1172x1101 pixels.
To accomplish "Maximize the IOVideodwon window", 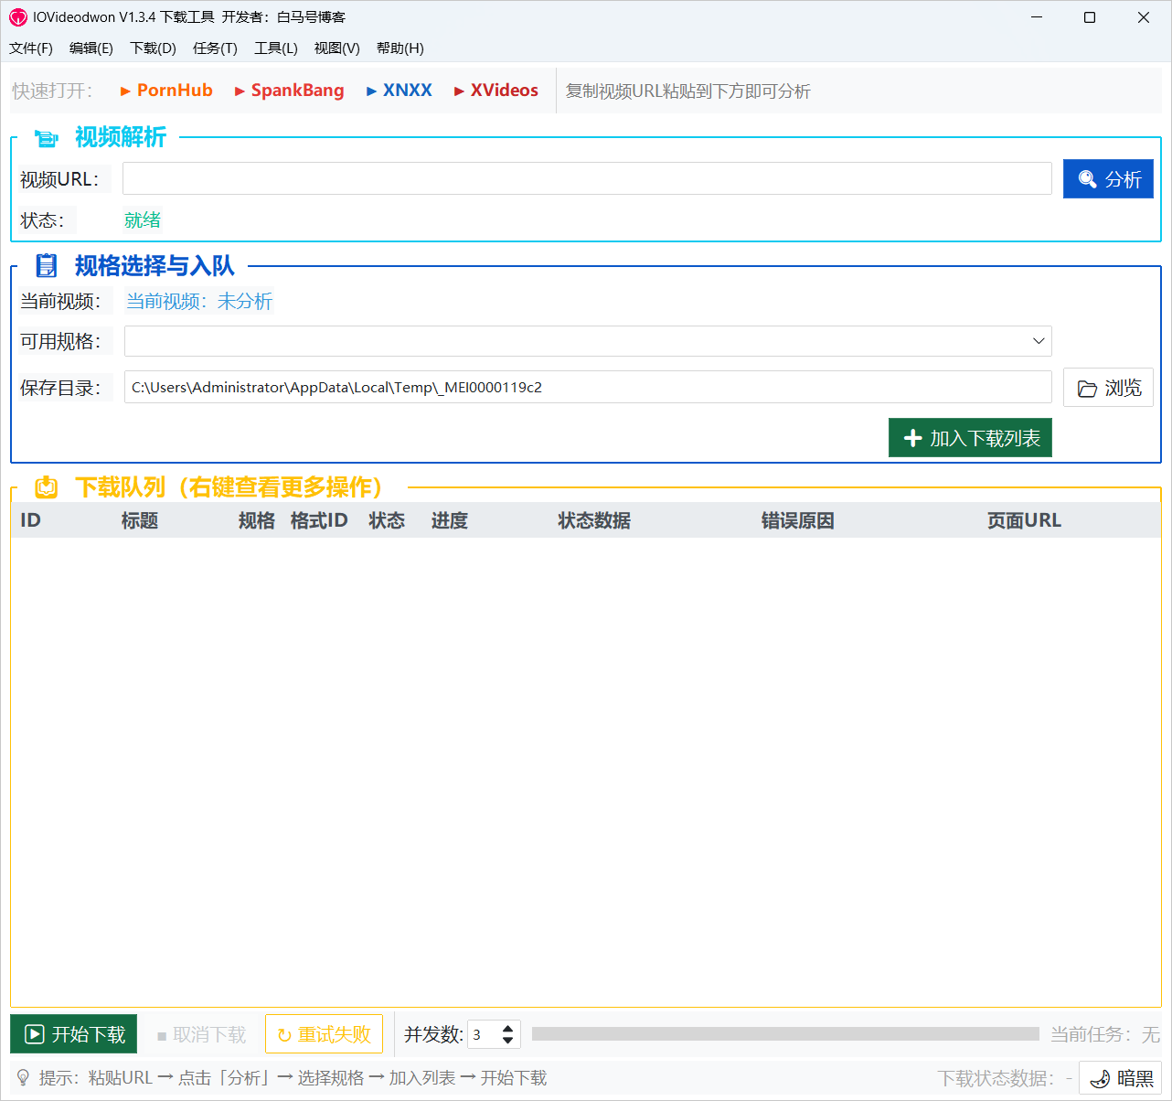I will tap(1090, 17).
